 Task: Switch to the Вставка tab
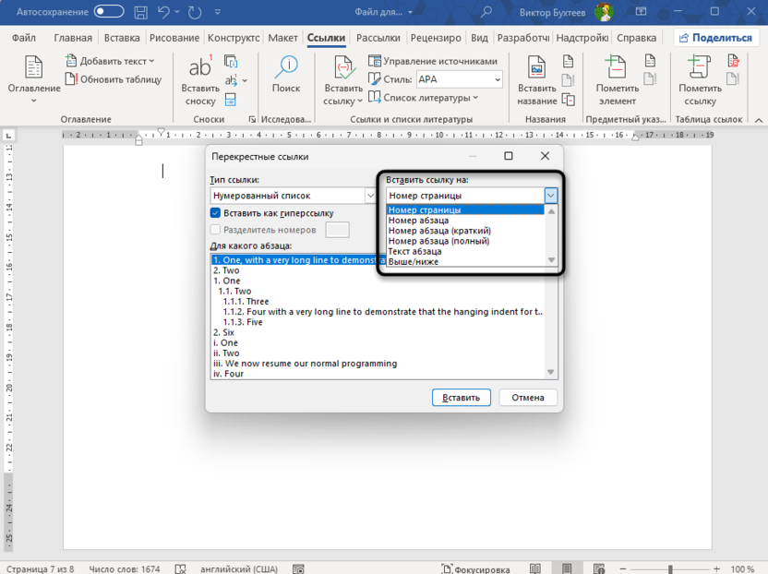(122, 38)
